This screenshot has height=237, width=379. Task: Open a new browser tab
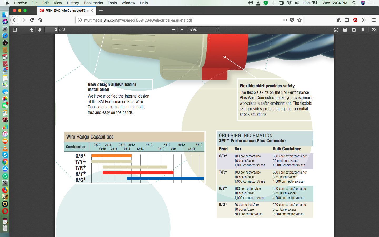pos(101,11)
